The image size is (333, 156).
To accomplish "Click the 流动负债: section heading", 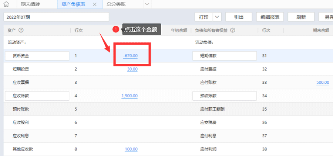I will point(204,42).
